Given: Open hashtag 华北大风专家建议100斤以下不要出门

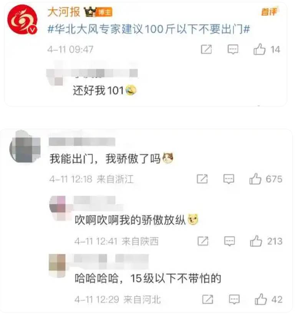Looking at the screenshot, I should tap(149, 29).
